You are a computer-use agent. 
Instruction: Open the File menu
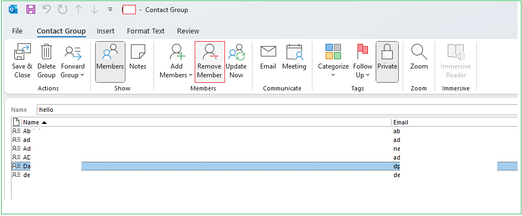tap(17, 31)
